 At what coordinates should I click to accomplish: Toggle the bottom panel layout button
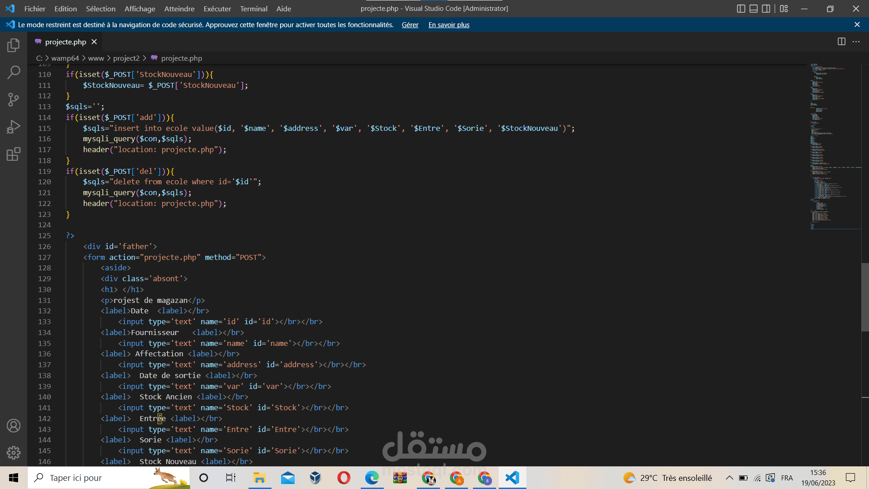pyautogui.click(x=754, y=9)
